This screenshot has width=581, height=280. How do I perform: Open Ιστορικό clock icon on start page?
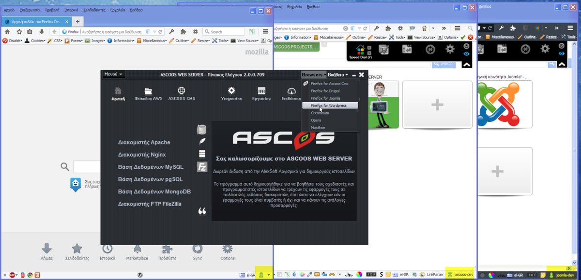coord(107,249)
